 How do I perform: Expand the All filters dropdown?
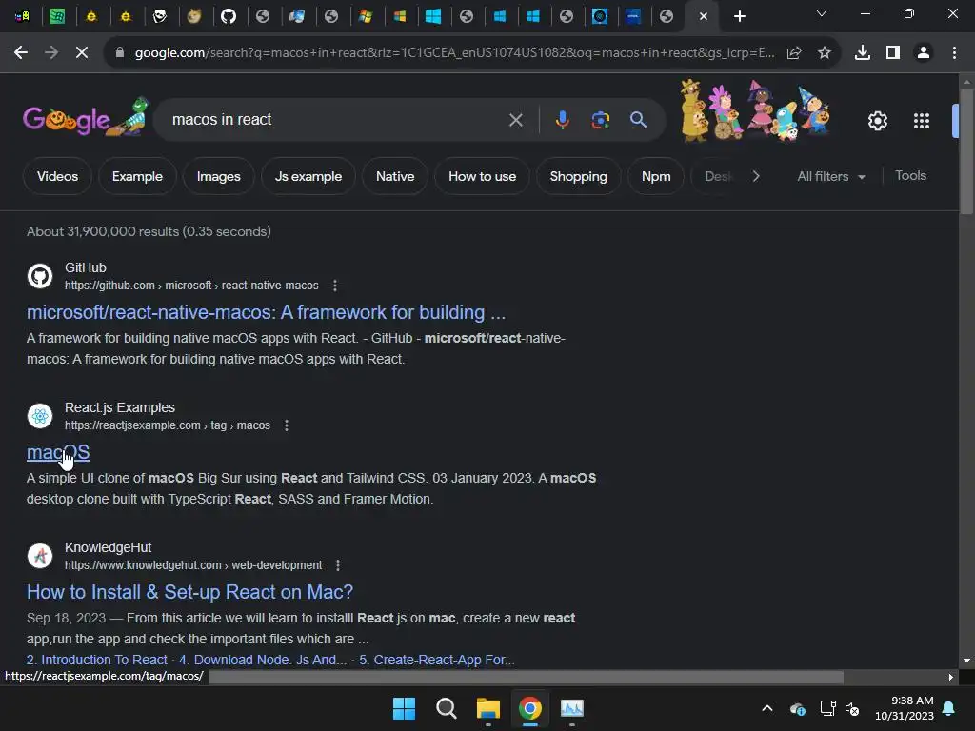coord(830,176)
